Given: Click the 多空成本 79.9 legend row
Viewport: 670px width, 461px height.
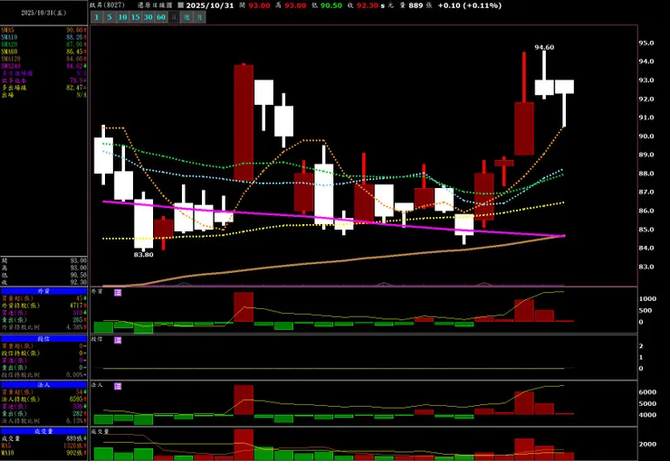Looking at the screenshot, I should [44, 80].
